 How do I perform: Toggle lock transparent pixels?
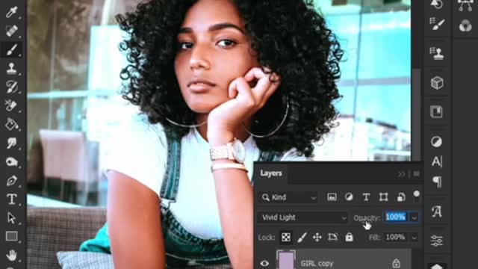click(286, 237)
